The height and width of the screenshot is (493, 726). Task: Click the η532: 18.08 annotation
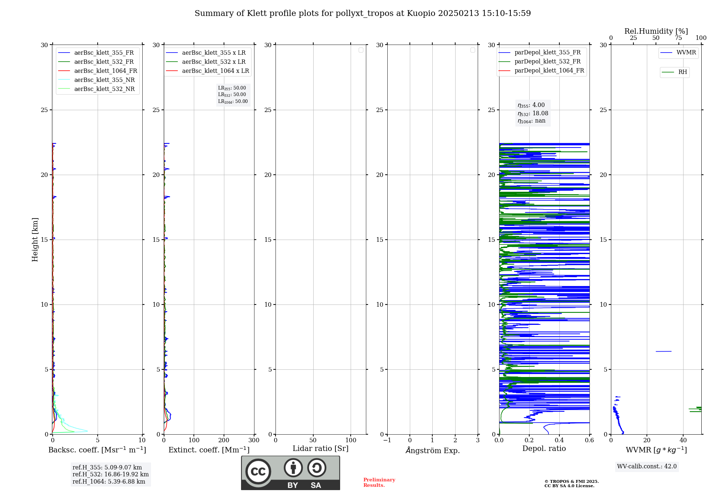click(x=533, y=113)
